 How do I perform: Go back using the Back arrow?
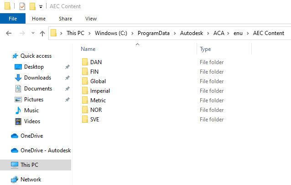[9, 33]
